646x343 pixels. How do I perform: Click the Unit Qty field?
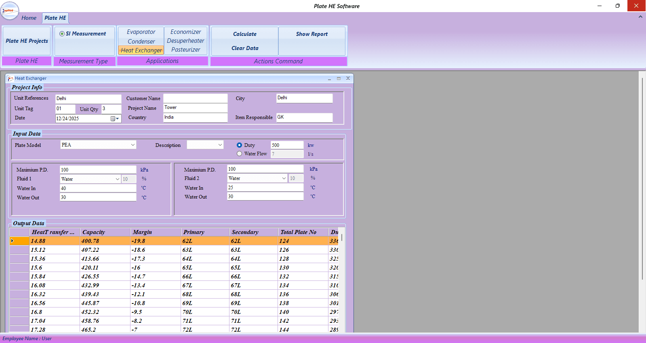click(x=111, y=109)
